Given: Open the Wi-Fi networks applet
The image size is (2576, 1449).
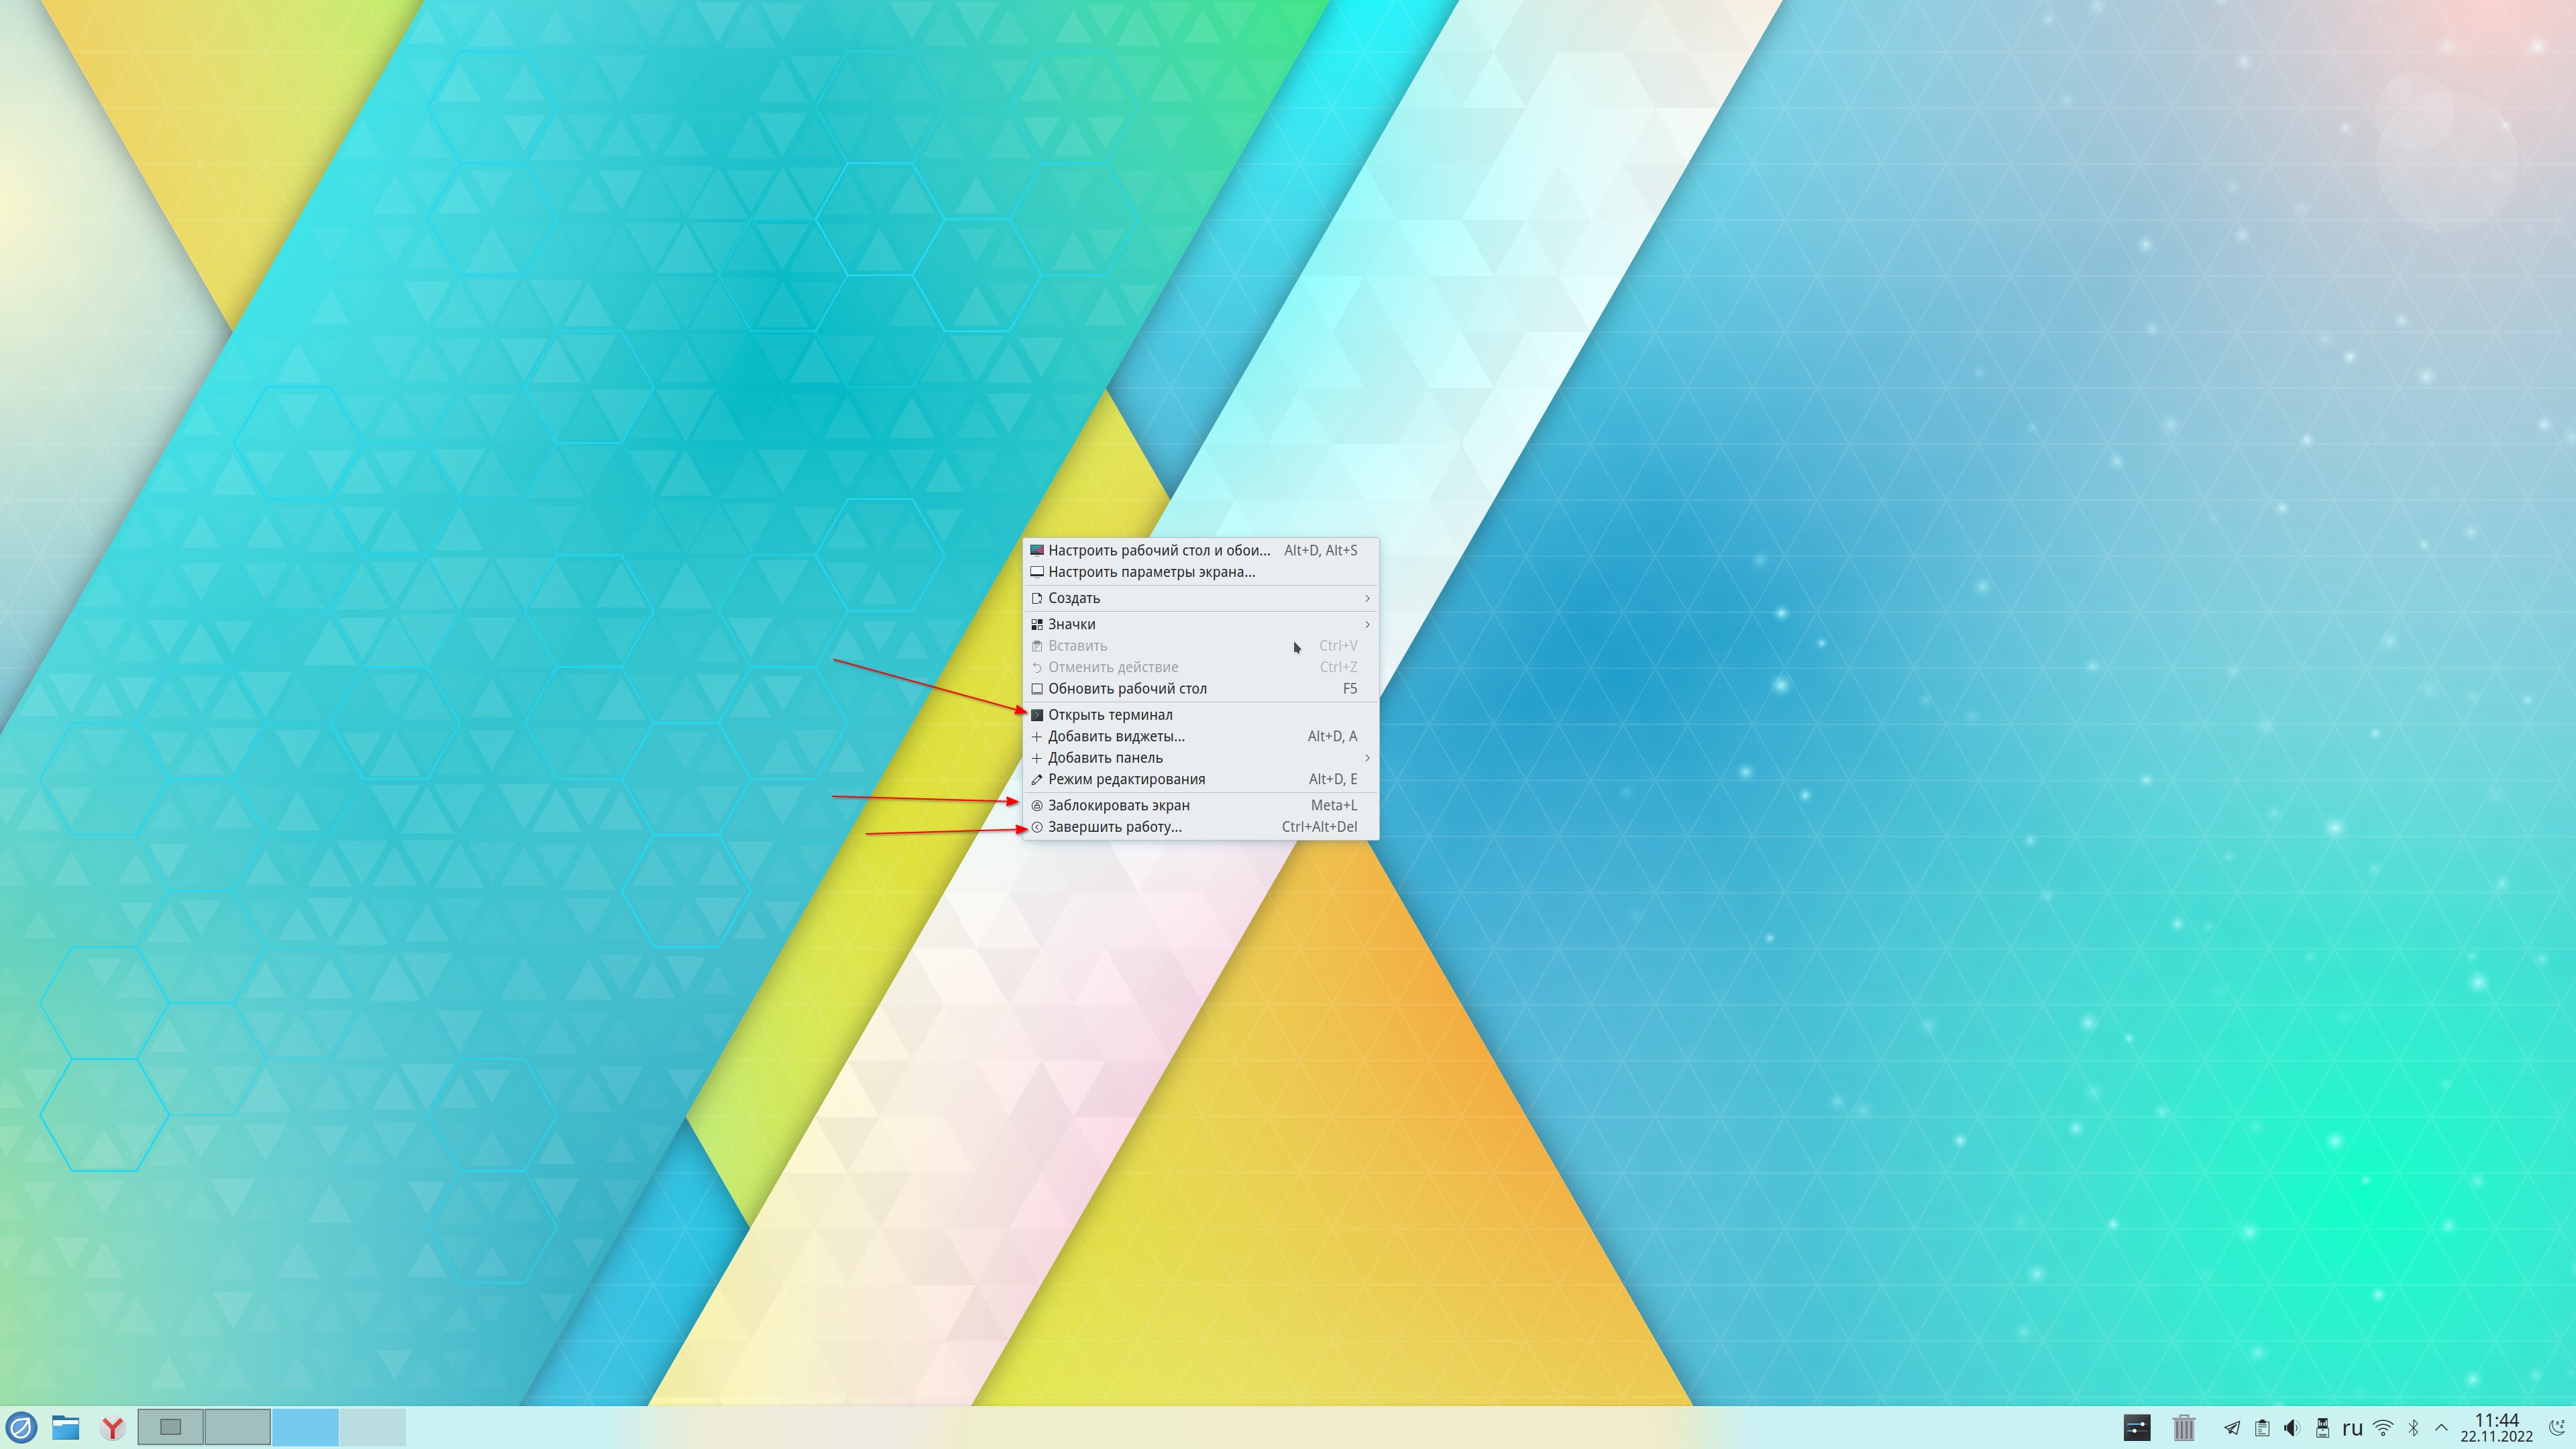Looking at the screenshot, I should click(x=2383, y=1427).
